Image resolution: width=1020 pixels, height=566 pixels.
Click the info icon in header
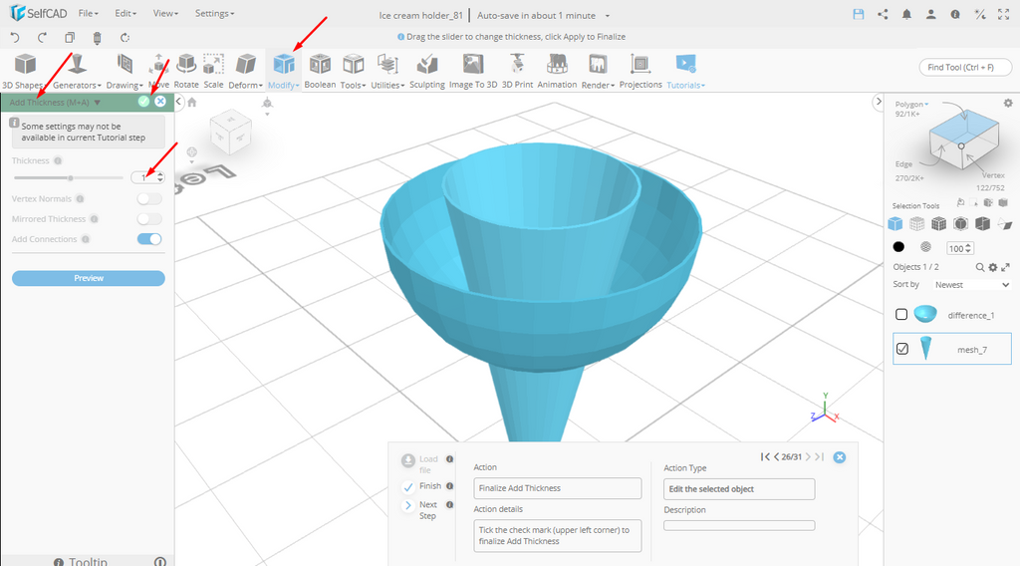(x=955, y=14)
